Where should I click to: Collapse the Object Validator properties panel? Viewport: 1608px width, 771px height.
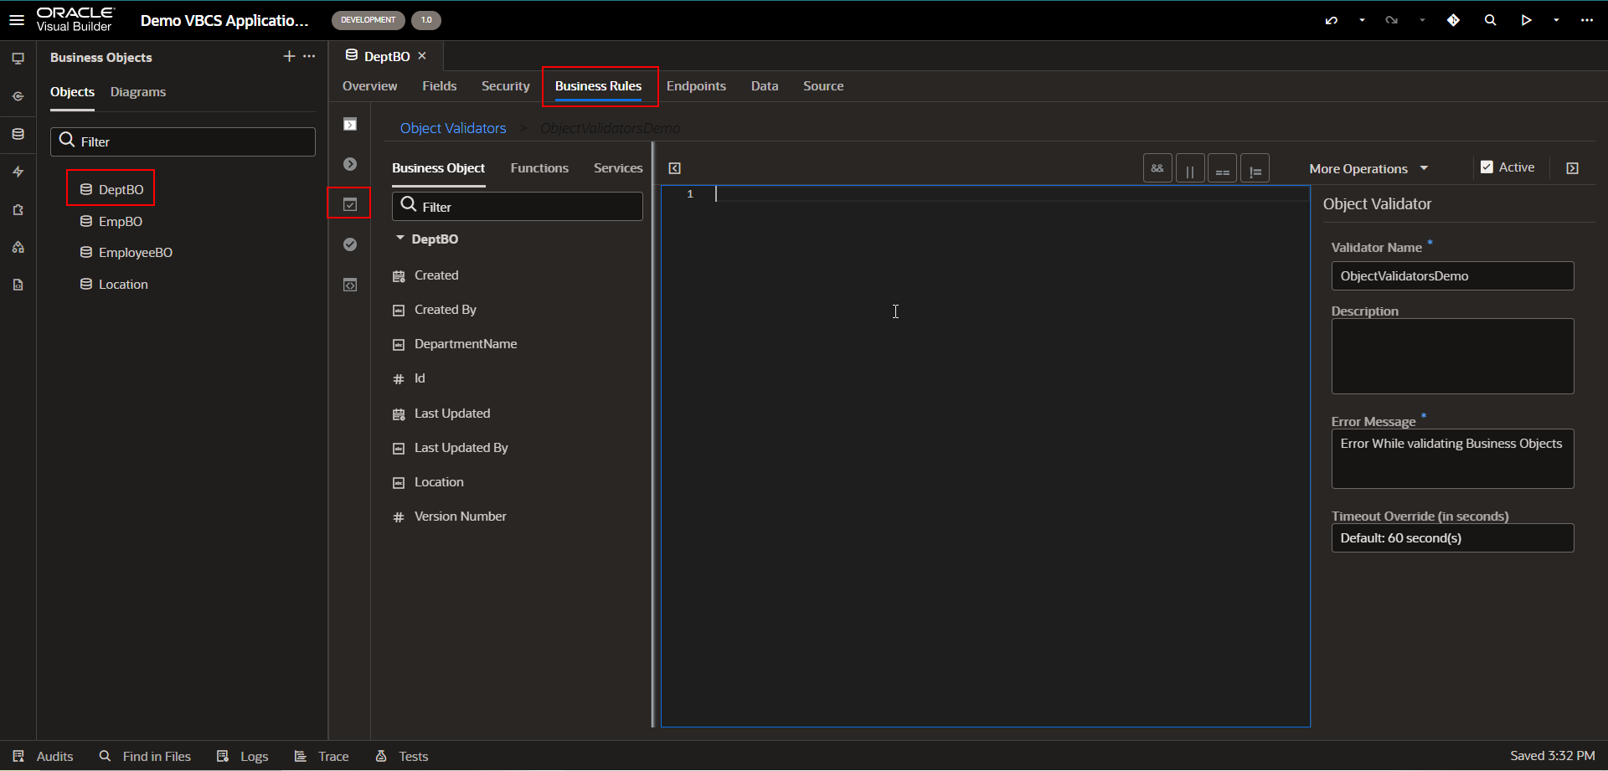point(1573,168)
